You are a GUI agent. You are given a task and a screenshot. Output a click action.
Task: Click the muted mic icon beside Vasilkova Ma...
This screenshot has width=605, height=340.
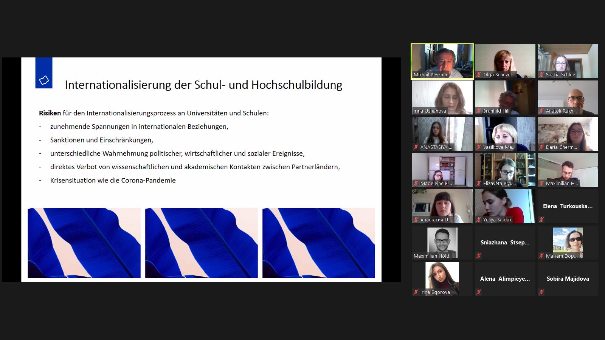point(479,147)
